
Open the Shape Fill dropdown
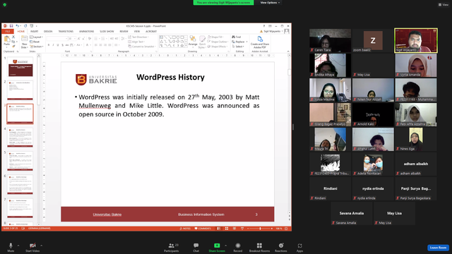point(215,37)
